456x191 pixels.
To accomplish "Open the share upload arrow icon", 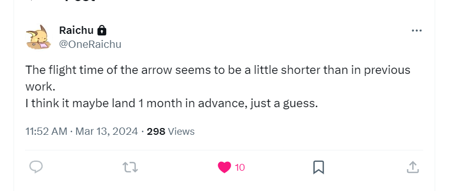I will 413,168.
